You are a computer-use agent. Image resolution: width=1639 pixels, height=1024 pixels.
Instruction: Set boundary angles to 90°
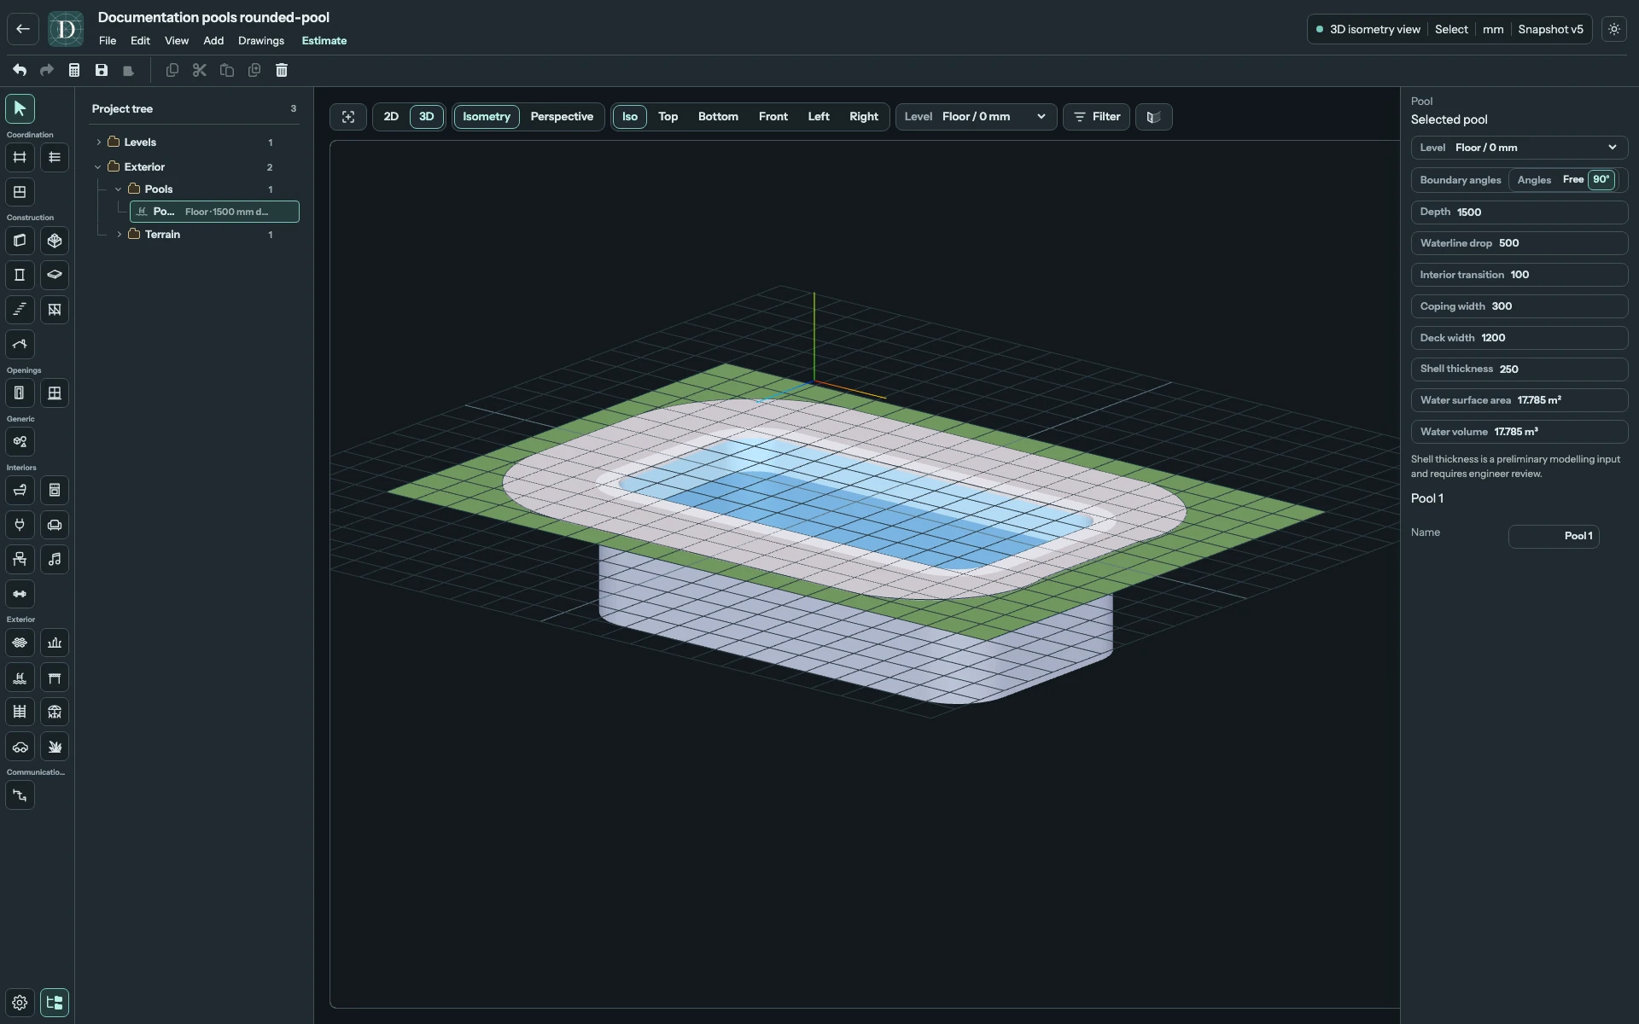click(1601, 180)
